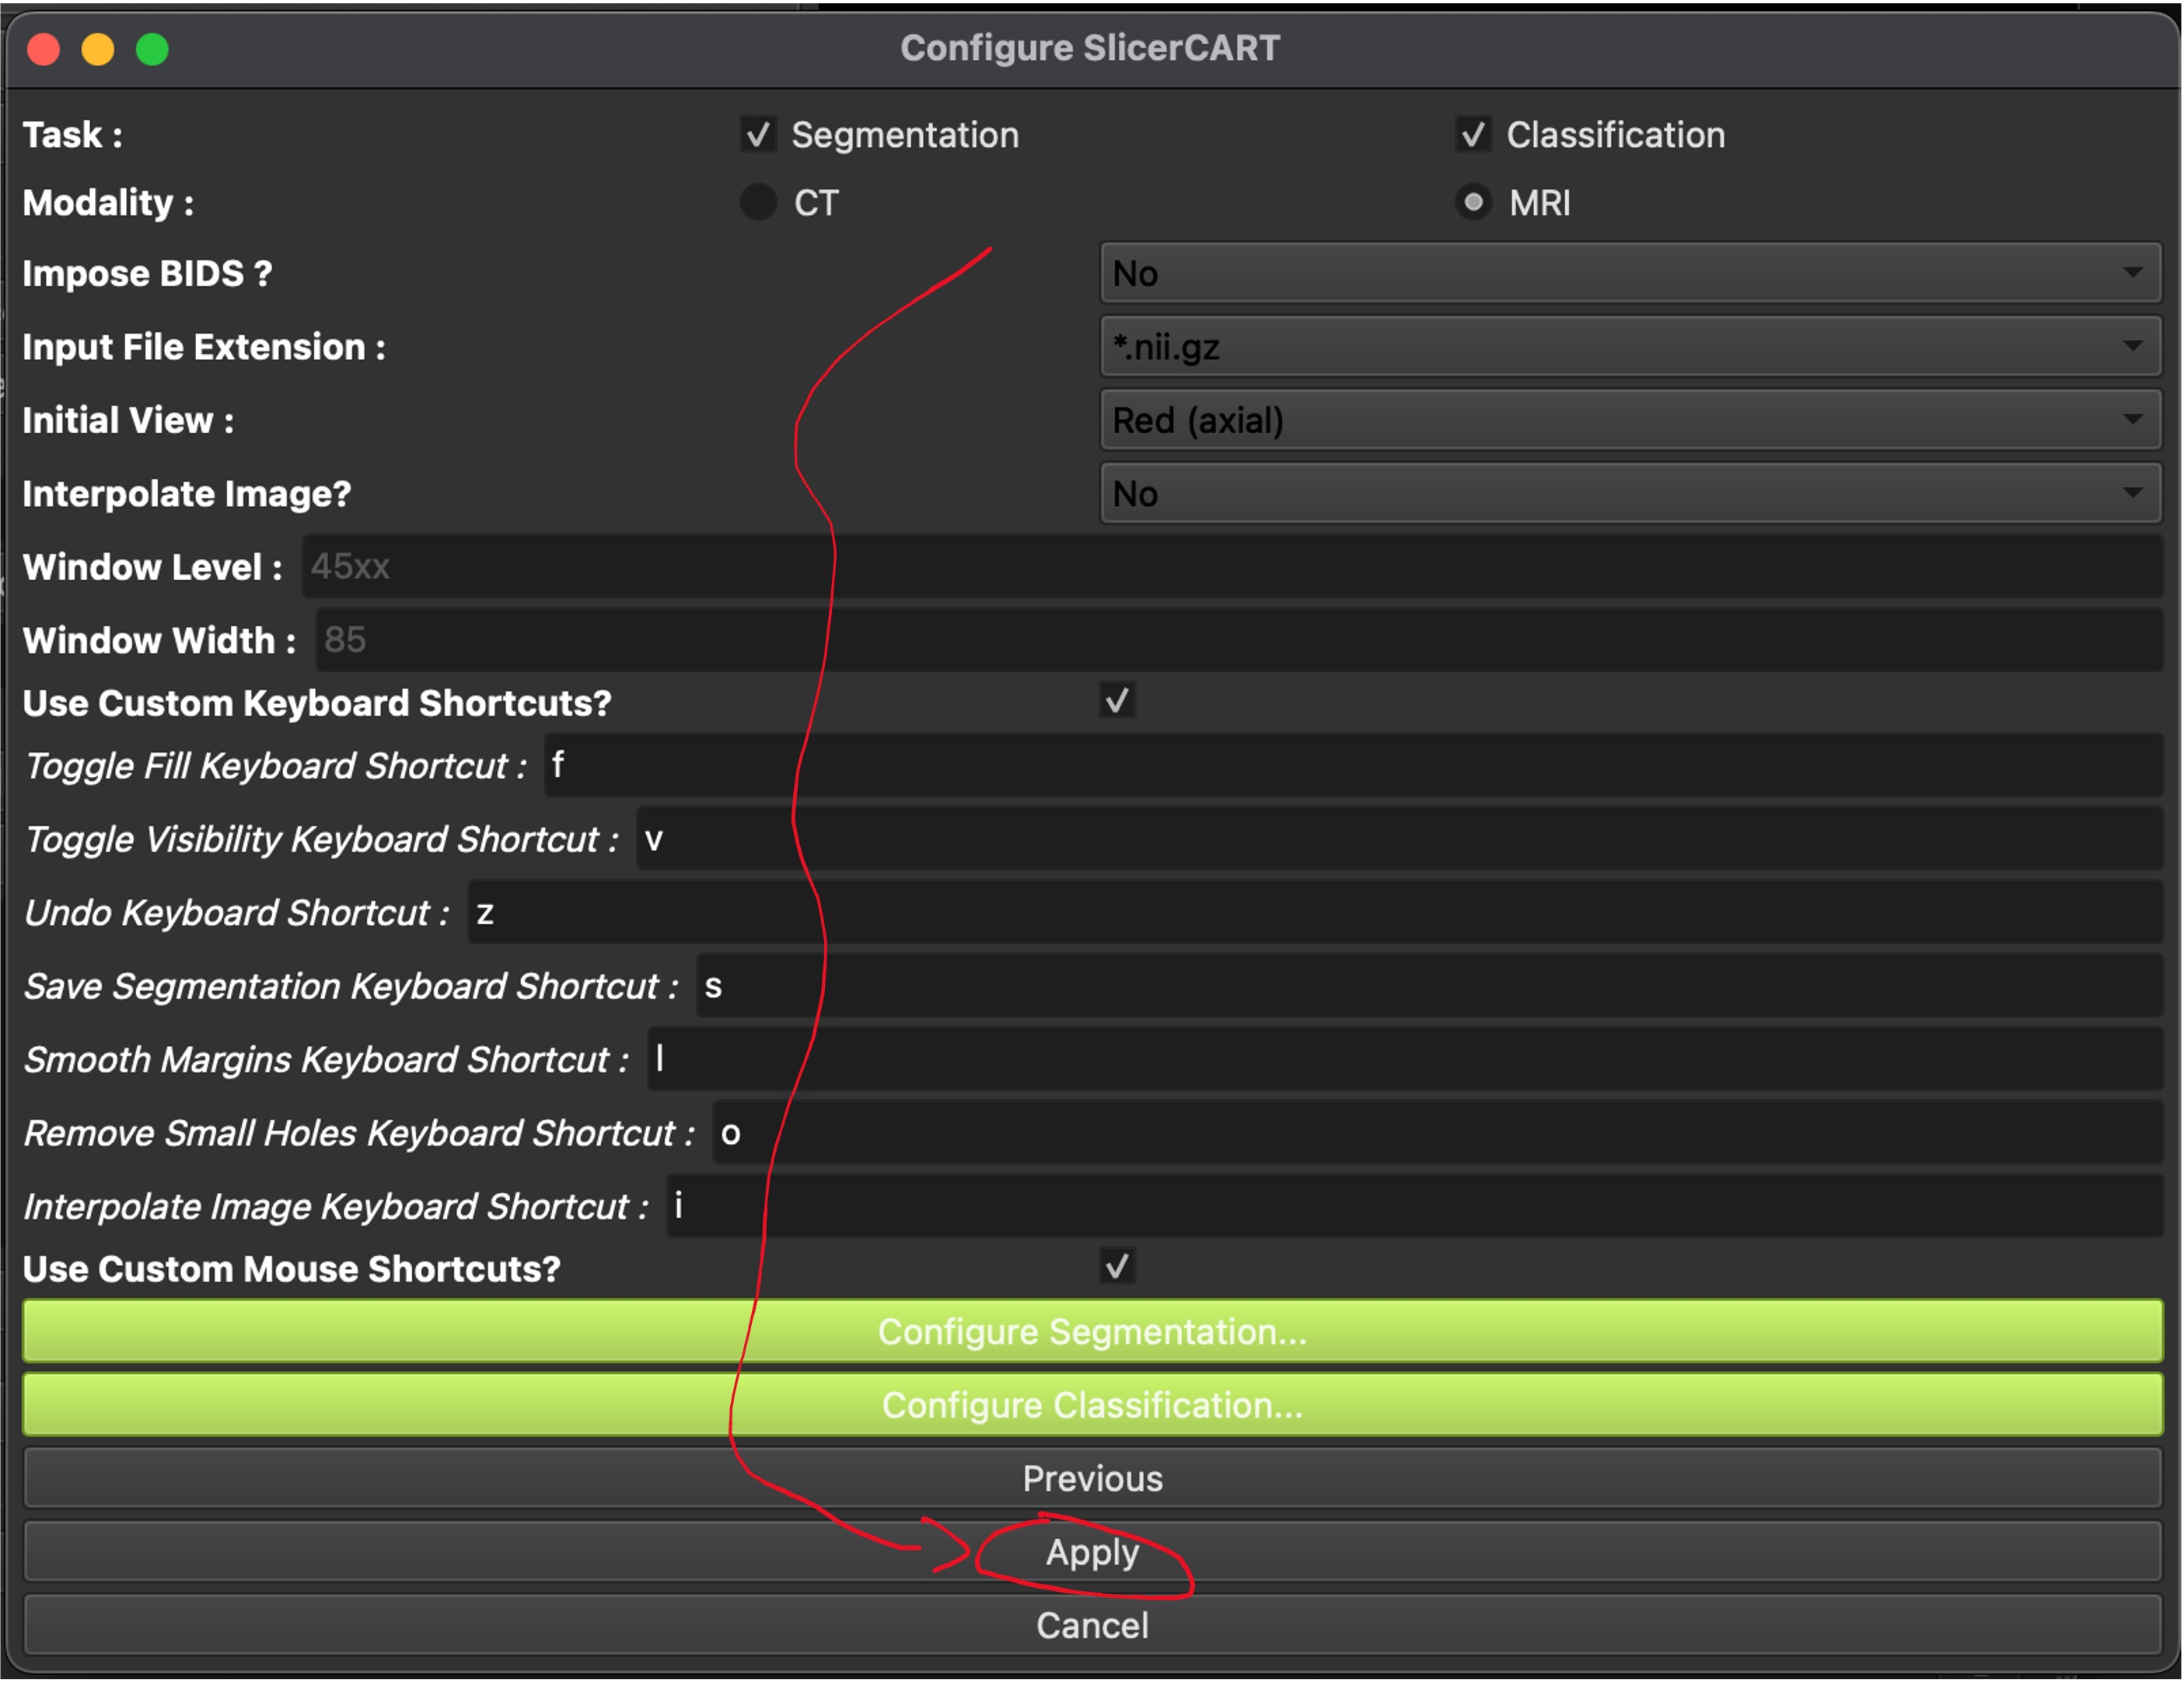This screenshot has width=2184, height=1682.
Task: Open the Initial View dropdown
Action: [x=1630, y=420]
